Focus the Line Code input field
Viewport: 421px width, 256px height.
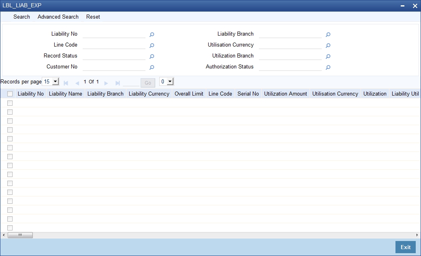coord(114,45)
